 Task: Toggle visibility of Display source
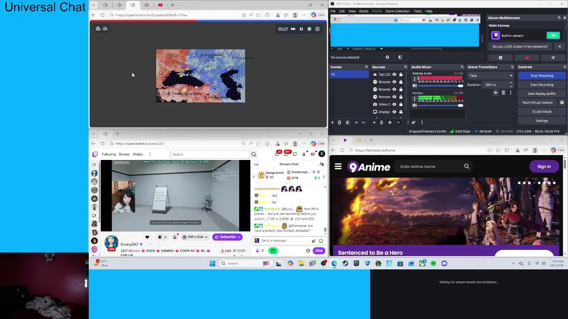[394, 112]
